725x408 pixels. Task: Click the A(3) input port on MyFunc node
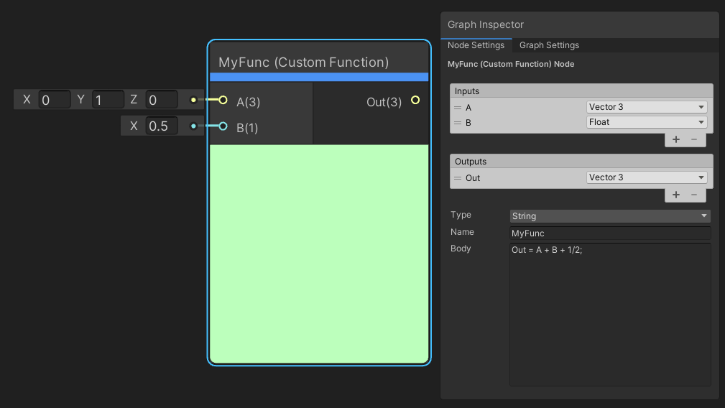[223, 101]
